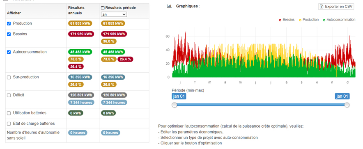Click the bar chart icon beside Graphiques

(169, 6)
